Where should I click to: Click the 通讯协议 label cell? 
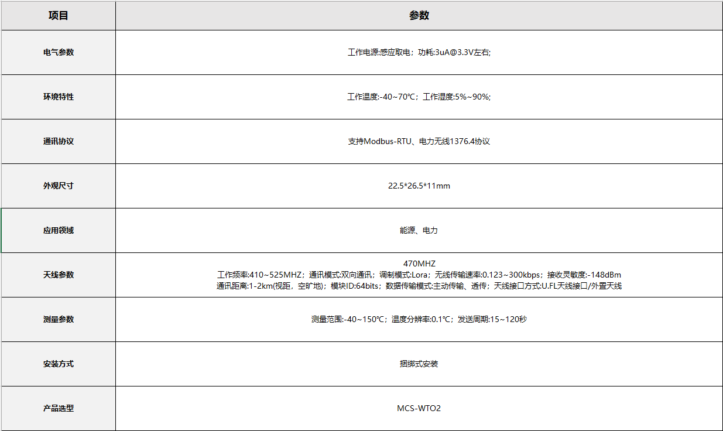pos(59,141)
